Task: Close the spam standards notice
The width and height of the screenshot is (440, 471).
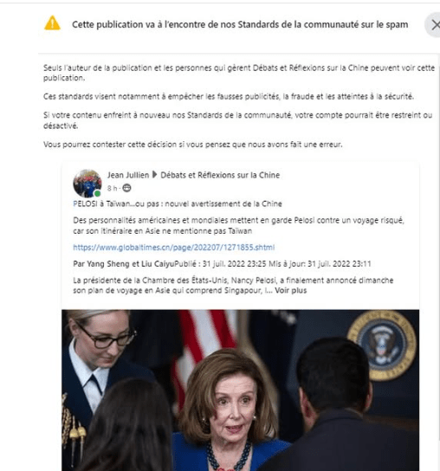Action: pos(434,25)
